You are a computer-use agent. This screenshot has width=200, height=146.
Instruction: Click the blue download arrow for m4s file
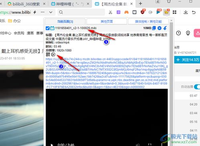(165, 28)
